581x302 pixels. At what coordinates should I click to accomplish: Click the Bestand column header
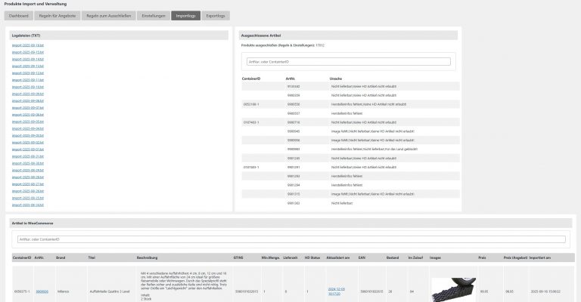pyautogui.click(x=392, y=257)
